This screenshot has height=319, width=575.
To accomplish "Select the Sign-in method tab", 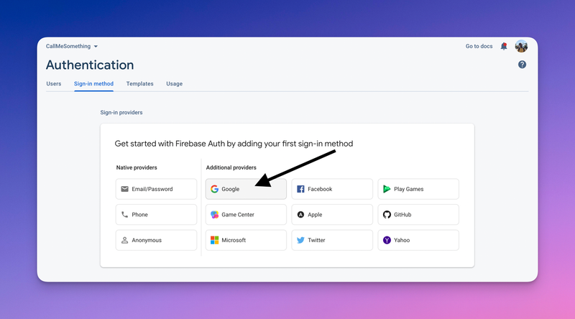I will tap(93, 83).
